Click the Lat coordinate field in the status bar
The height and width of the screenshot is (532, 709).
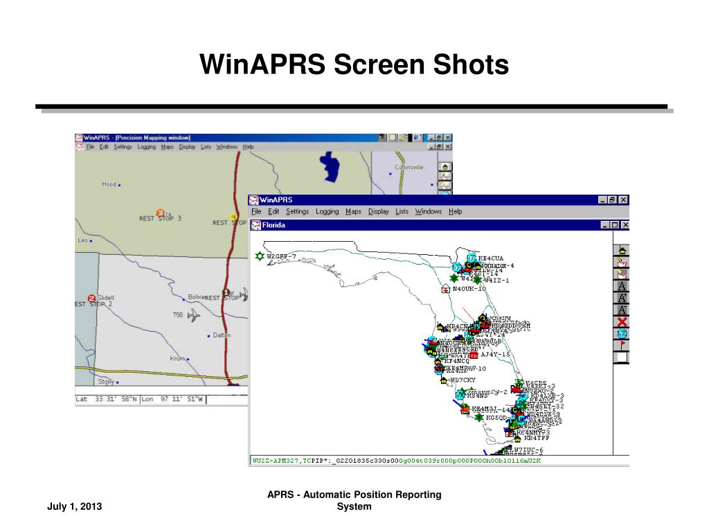click(x=106, y=399)
